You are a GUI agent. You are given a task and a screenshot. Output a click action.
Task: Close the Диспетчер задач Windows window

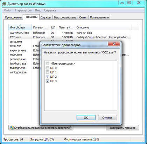[139, 3]
